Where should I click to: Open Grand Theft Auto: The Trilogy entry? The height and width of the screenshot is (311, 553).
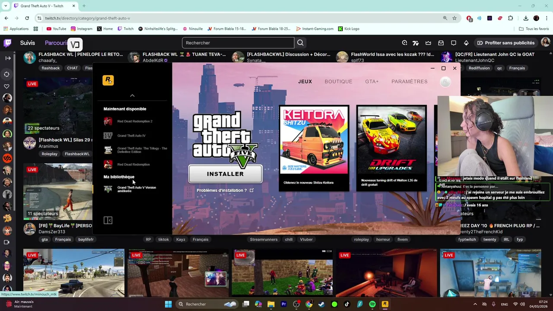pyautogui.click(x=135, y=150)
